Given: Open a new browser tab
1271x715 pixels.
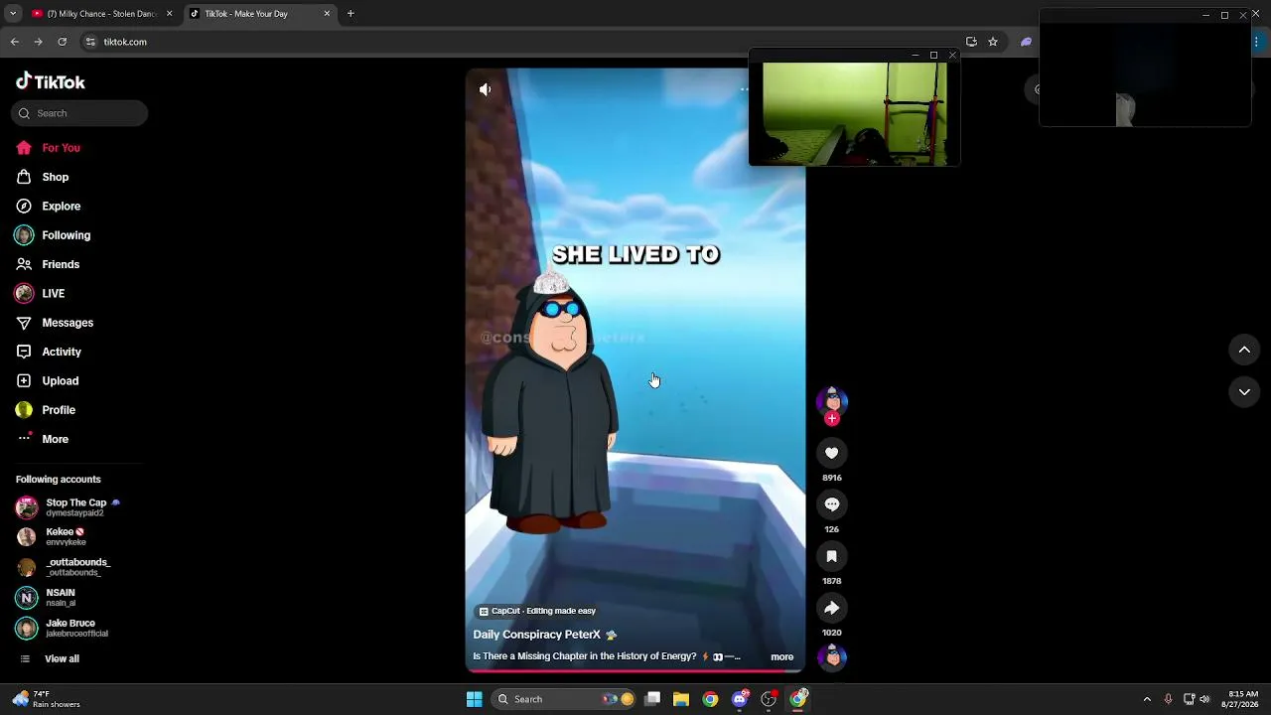Looking at the screenshot, I should [351, 14].
